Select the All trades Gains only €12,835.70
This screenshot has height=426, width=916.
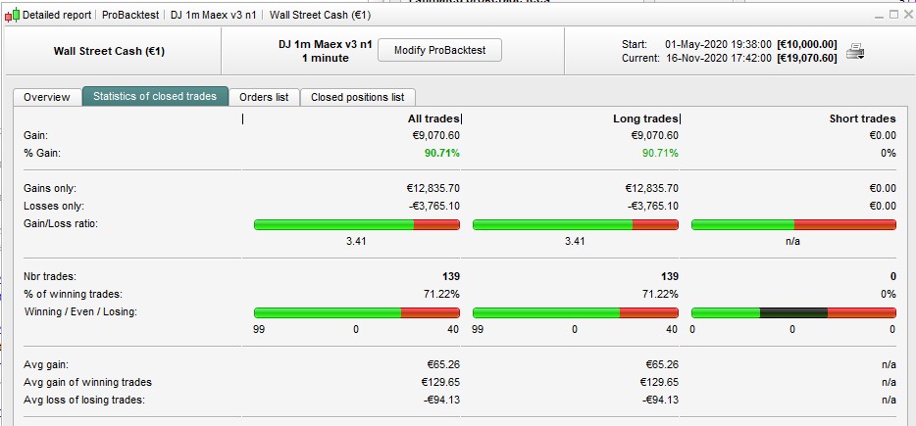(432, 188)
